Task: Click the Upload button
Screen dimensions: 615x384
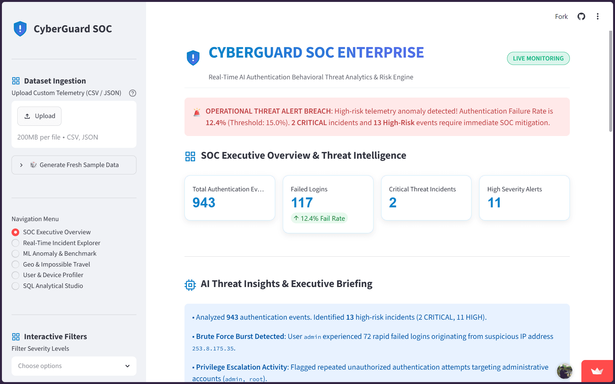Action: (x=39, y=116)
